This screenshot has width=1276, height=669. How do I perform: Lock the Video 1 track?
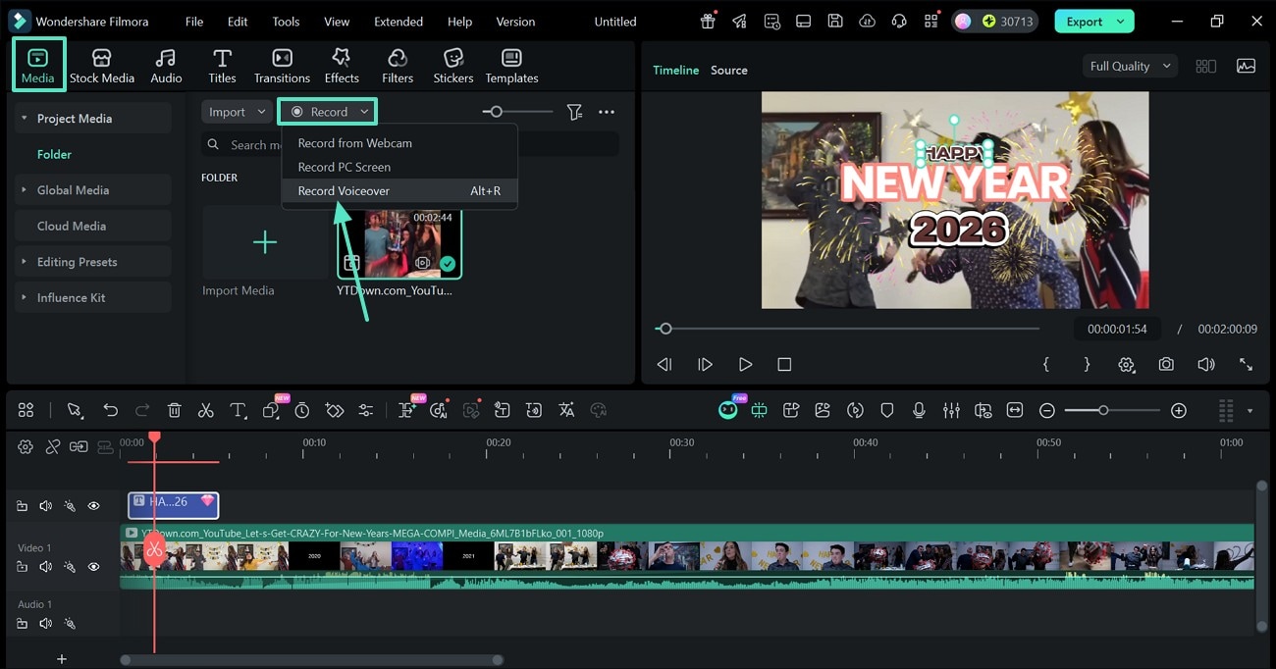point(22,567)
